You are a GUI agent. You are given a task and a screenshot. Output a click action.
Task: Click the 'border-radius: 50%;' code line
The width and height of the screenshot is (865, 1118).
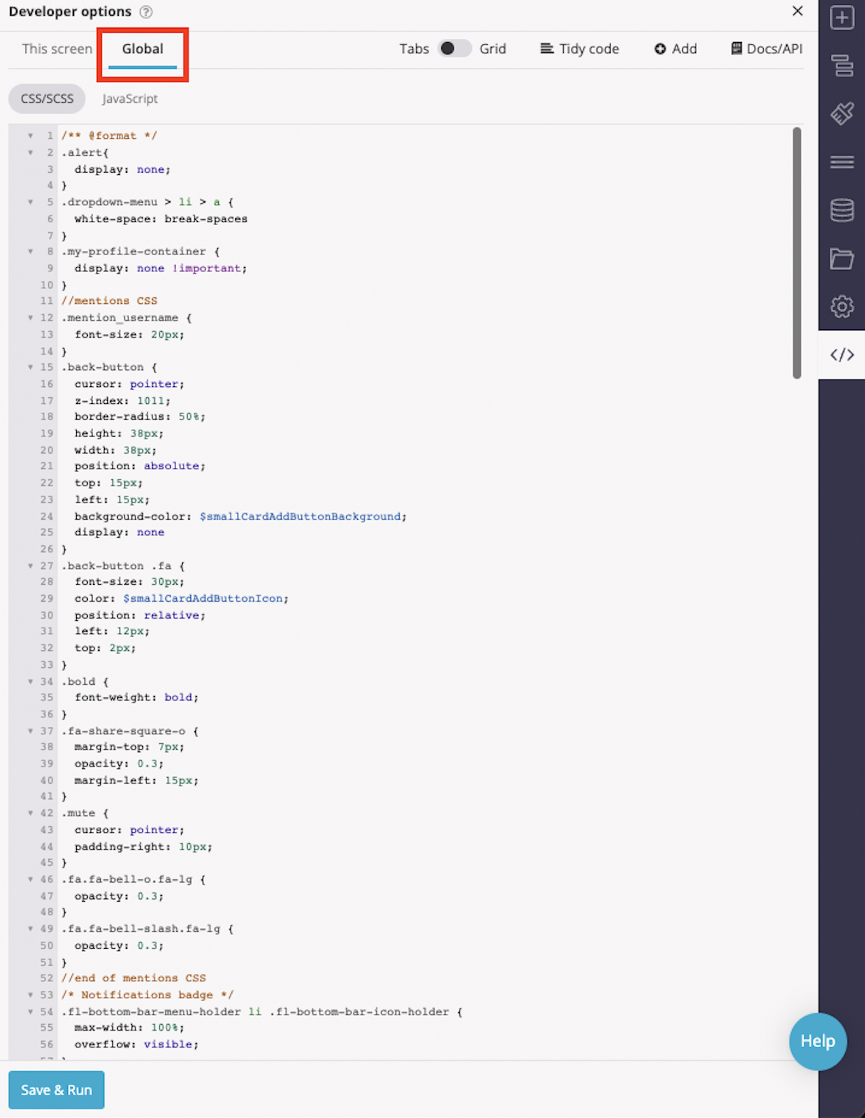(x=139, y=417)
